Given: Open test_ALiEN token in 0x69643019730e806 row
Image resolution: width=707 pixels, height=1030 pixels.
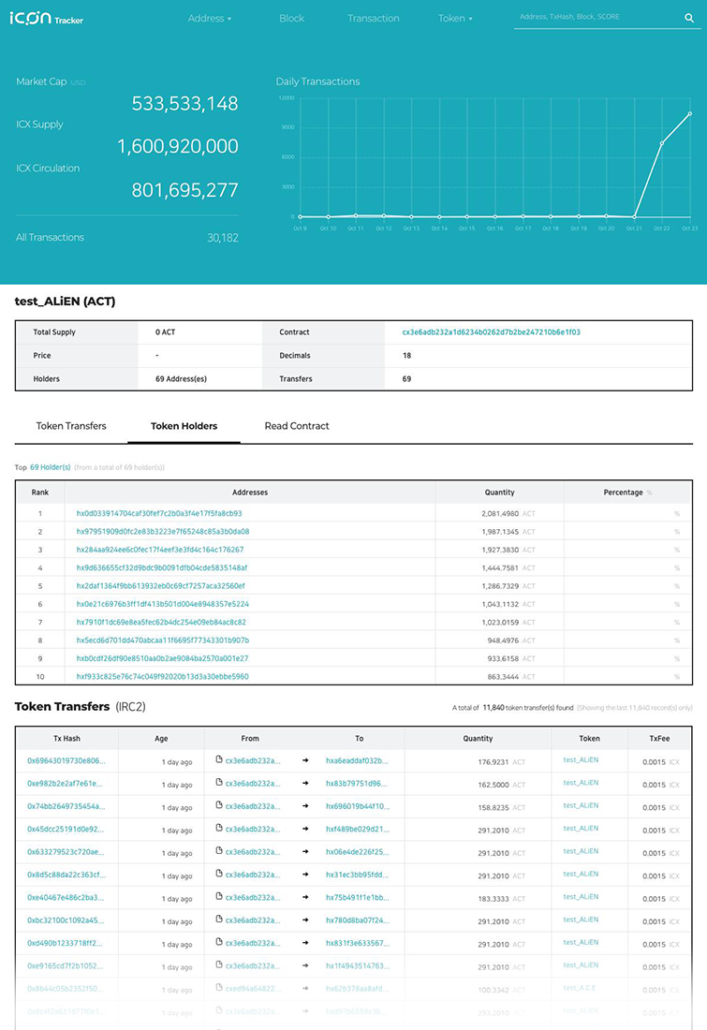Looking at the screenshot, I should click(x=581, y=760).
